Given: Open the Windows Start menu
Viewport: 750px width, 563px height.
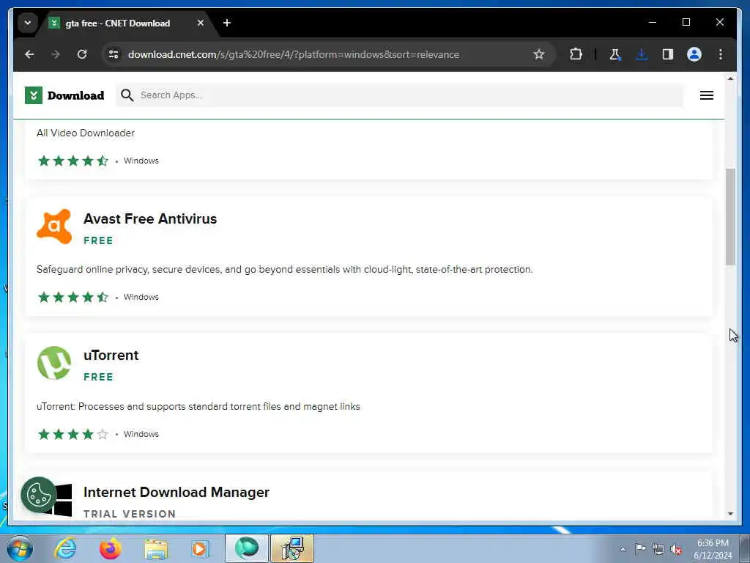Looking at the screenshot, I should point(20,548).
